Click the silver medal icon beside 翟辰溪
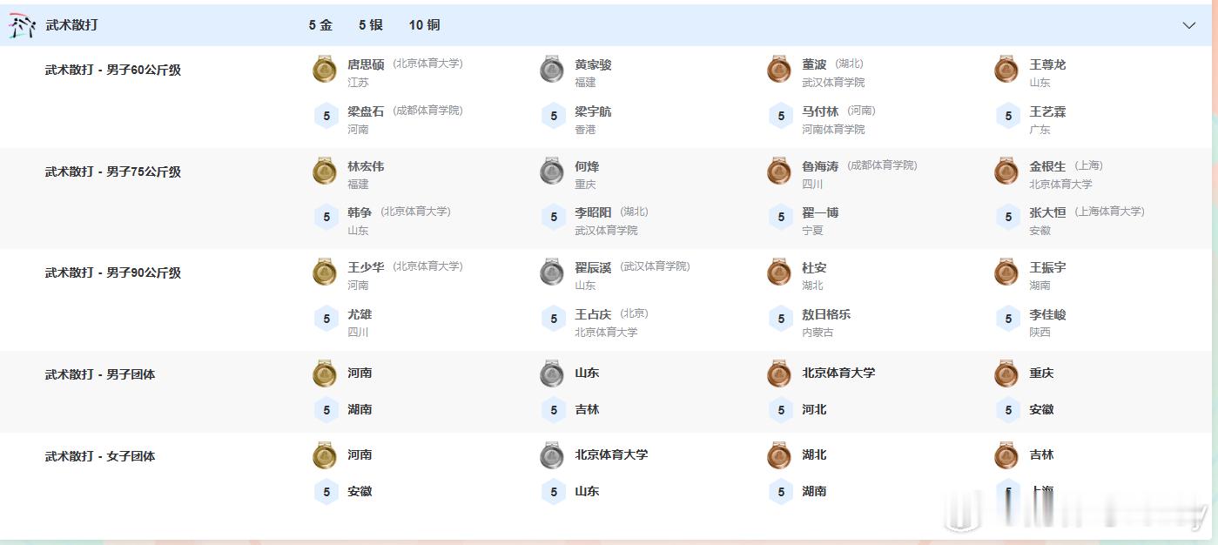The image size is (1218, 545). (x=552, y=272)
